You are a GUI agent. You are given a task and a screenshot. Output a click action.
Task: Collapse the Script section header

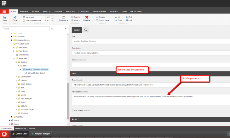click(x=150, y=119)
